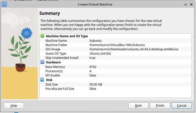Click the VirtualBox logo in title bar
The image size is (196, 113).
pos(4,4)
